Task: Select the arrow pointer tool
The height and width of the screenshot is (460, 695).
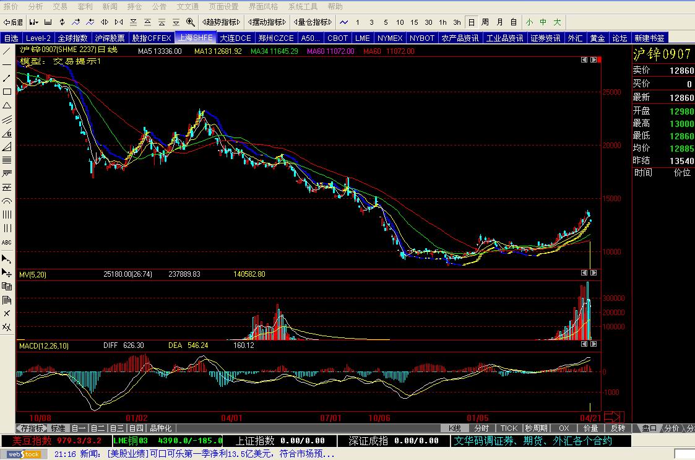Action: tap(7, 259)
